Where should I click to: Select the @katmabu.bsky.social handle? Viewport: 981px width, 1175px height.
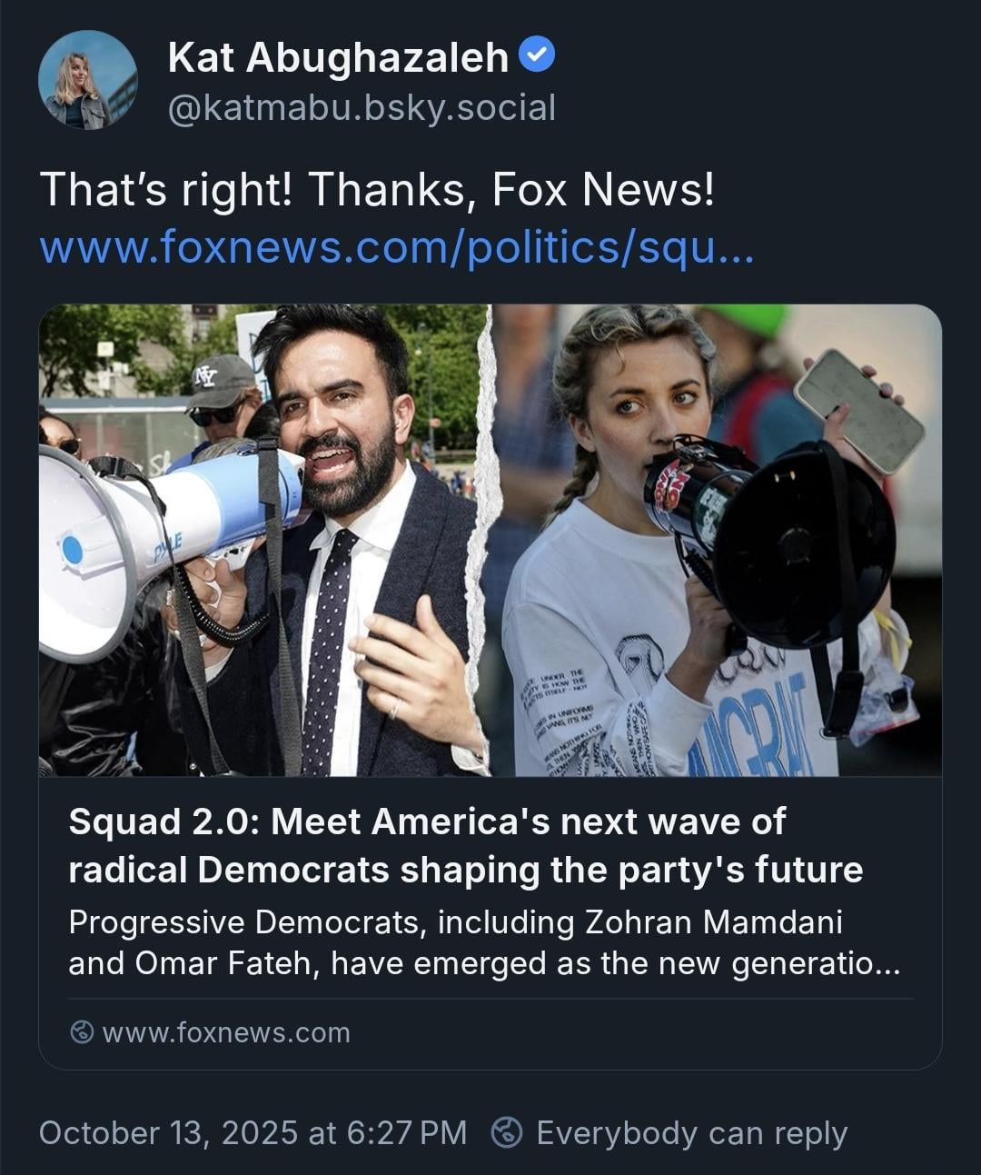[361, 108]
